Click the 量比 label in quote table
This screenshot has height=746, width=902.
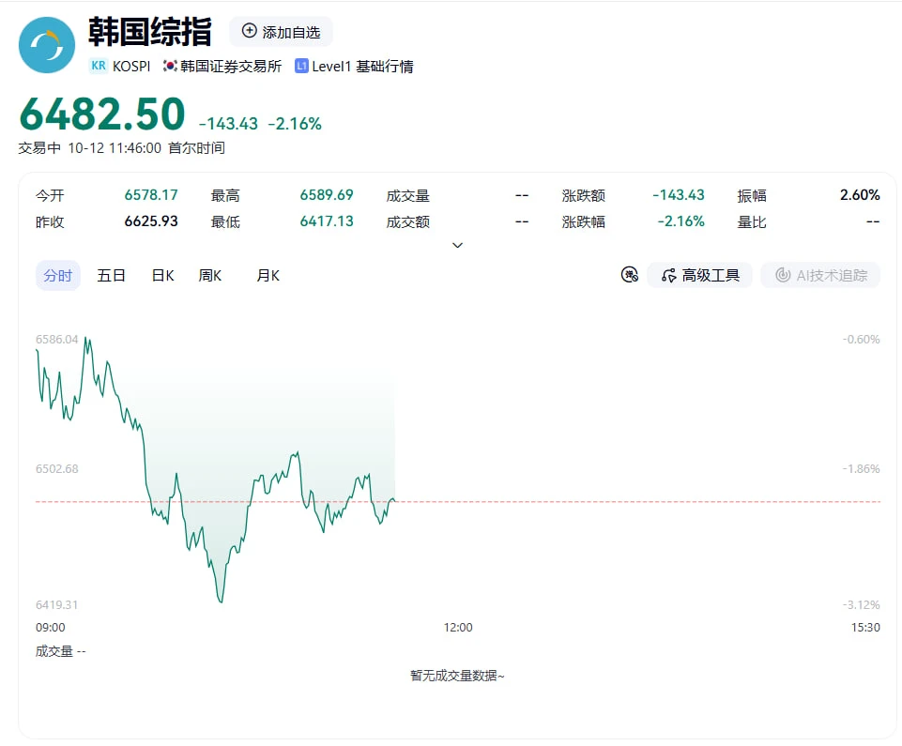(752, 222)
